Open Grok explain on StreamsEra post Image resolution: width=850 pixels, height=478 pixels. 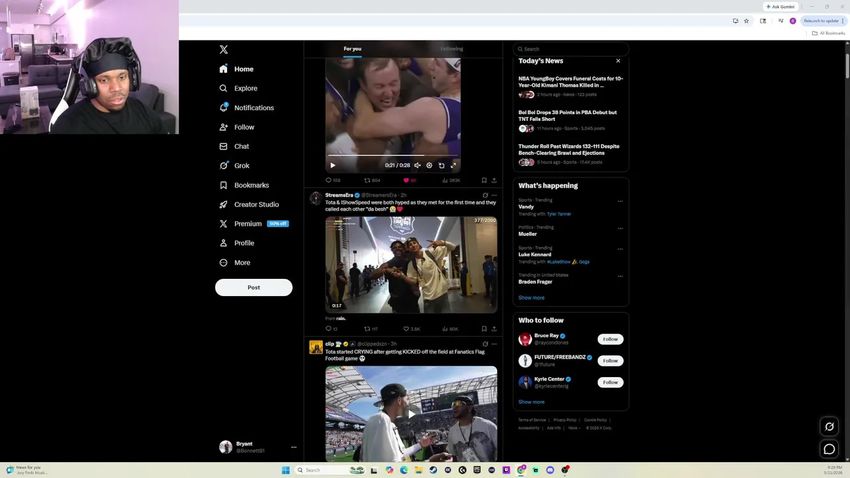point(485,195)
